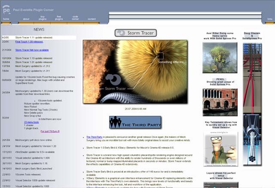Click the pe logo icon
Image resolution: width=275 pixels, height=188 pixels.
6,10
